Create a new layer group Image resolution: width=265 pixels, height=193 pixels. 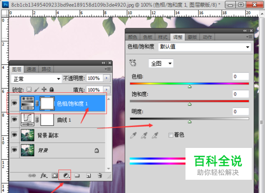click(77, 176)
